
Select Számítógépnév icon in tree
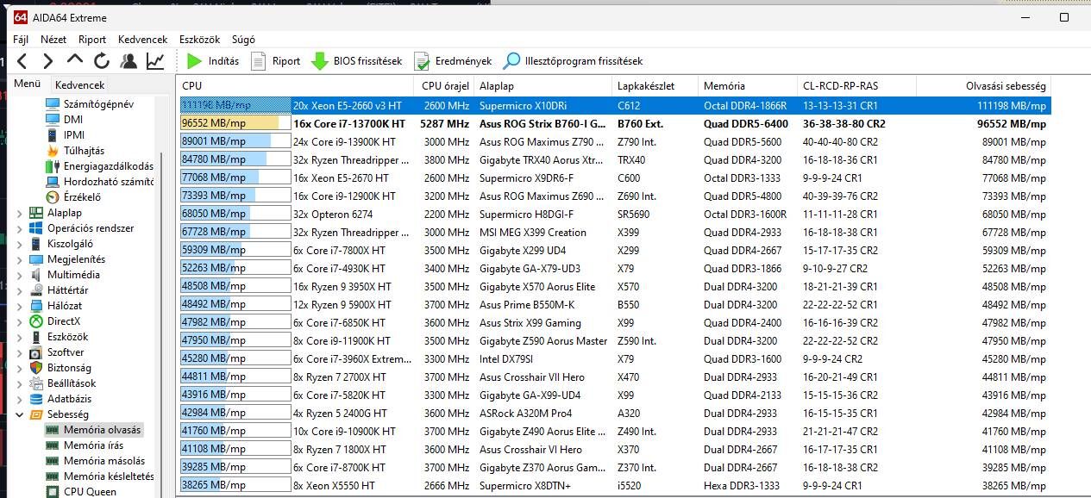tap(53, 104)
